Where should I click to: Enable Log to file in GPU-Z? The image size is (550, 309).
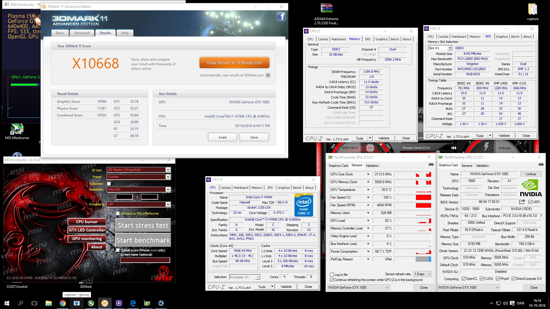click(332, 274)
